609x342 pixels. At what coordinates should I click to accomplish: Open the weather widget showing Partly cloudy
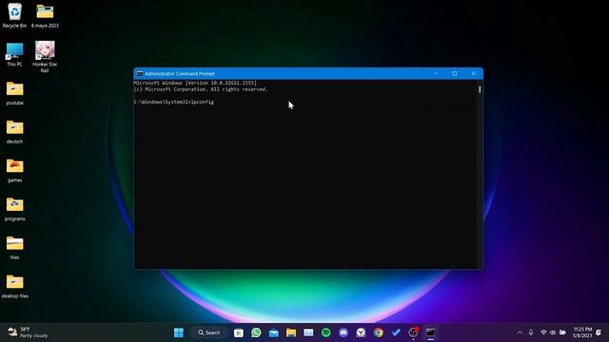point(28,332)
